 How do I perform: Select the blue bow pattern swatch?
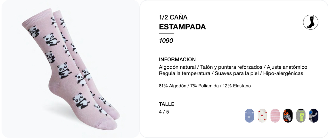click(x=249, y=116)
